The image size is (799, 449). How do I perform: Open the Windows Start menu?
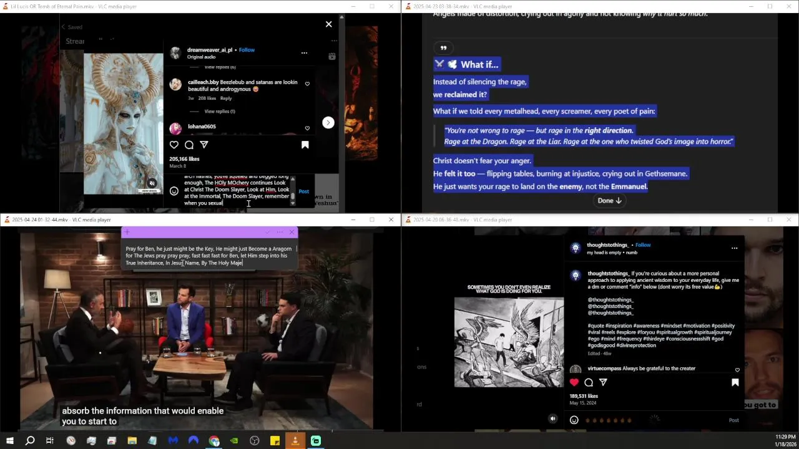coord(9,441)
